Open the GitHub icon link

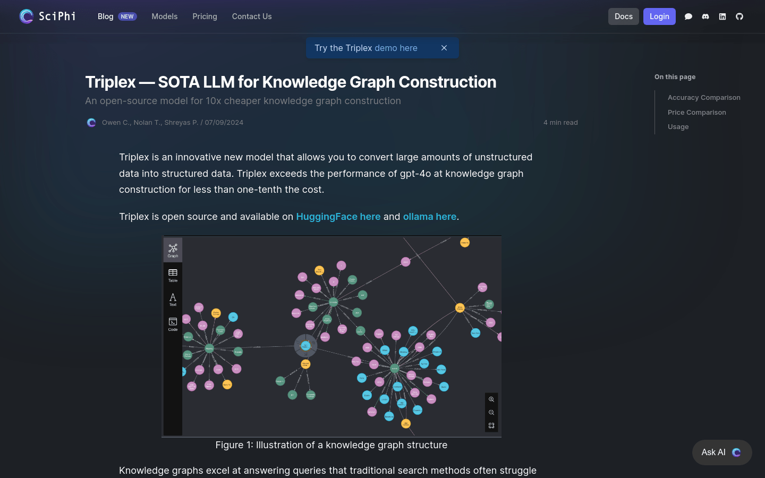coord(739,16)
